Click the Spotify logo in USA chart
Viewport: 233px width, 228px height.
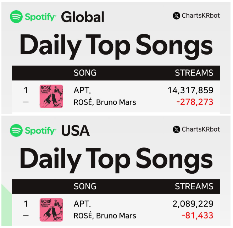[x=33, y=130]
